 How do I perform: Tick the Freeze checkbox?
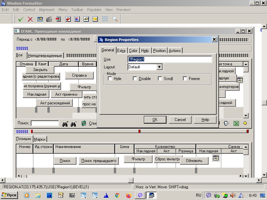(185, 79)
